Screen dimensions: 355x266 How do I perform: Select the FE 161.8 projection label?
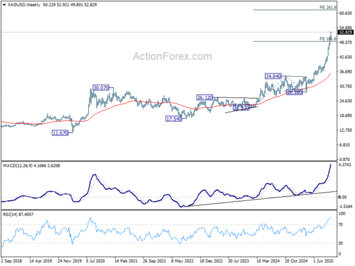pyautogui.click(x=327, y=38)
